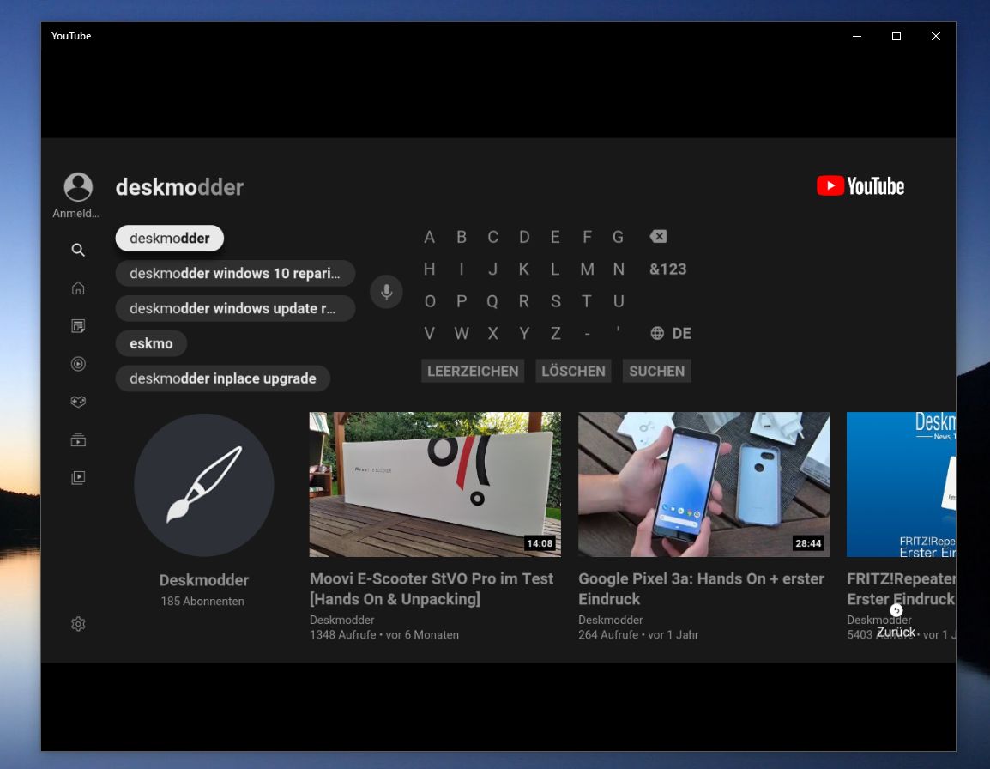Open the news-page icon in the sidebar

click(x=78, y=326)
